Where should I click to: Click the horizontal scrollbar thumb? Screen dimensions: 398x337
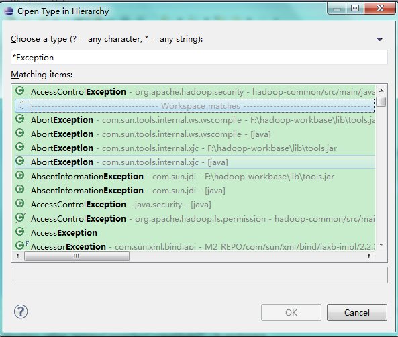point(77,256)
